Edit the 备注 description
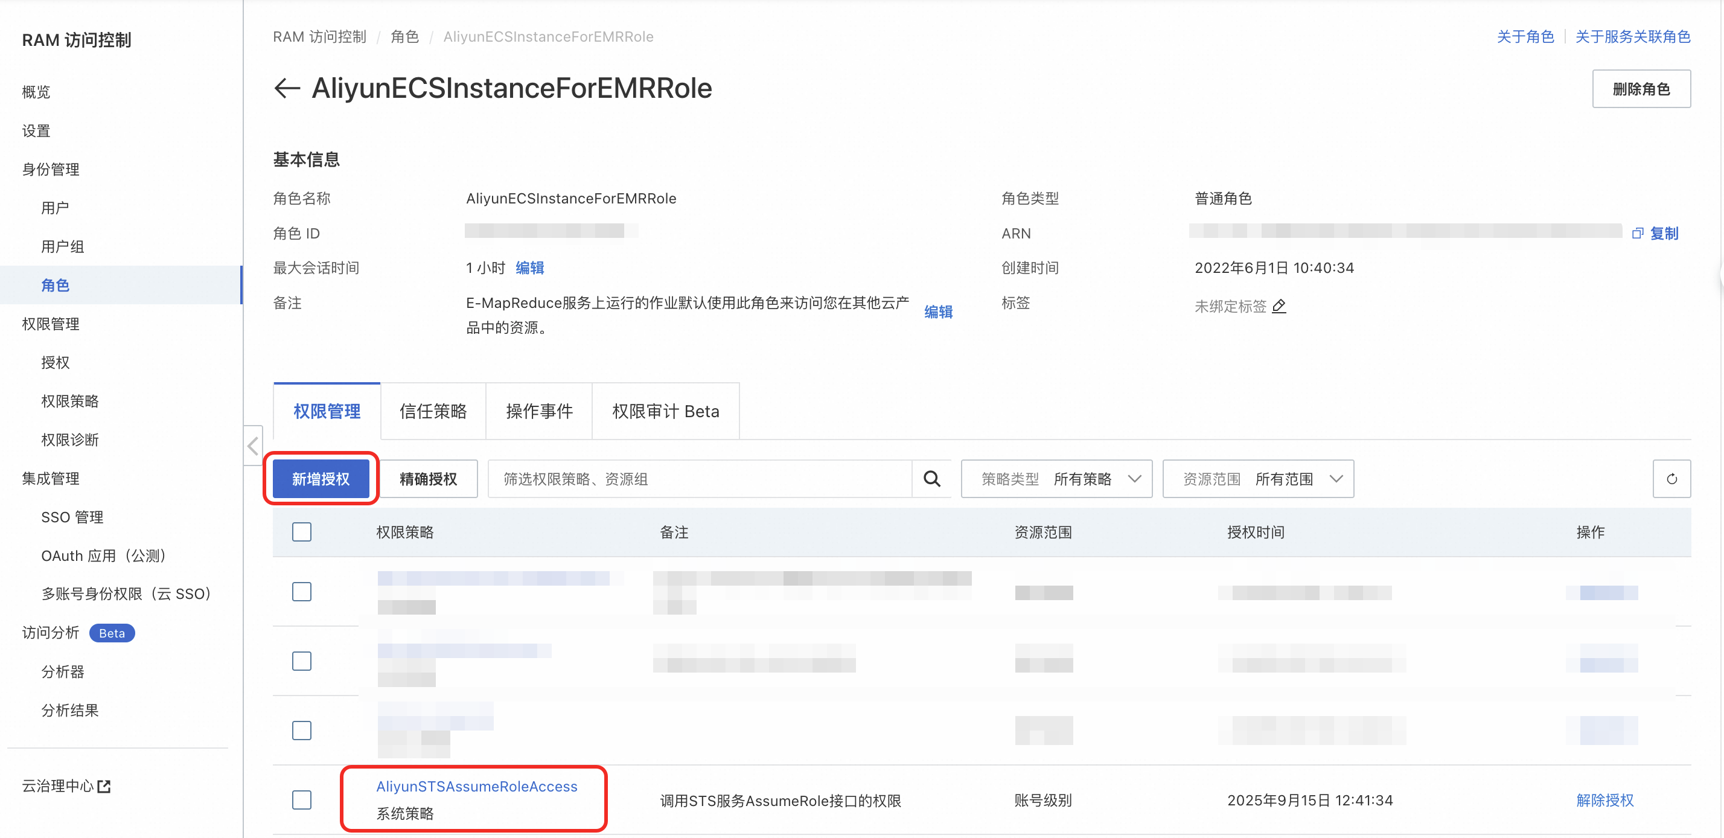Image resolution: width=1724 pixels, height=838 pixels. (x=938, y=312)
